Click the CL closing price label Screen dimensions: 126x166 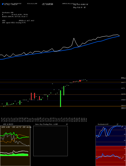(47, 4)
